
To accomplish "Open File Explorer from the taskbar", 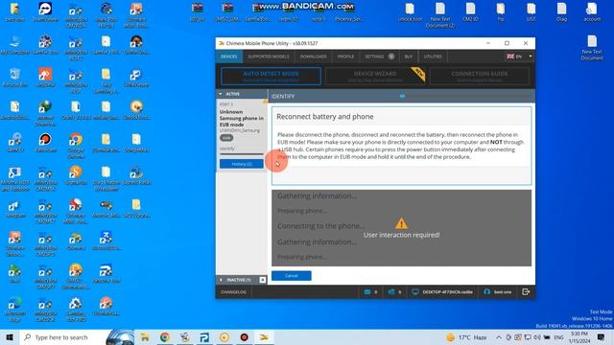I will [145, 337].
